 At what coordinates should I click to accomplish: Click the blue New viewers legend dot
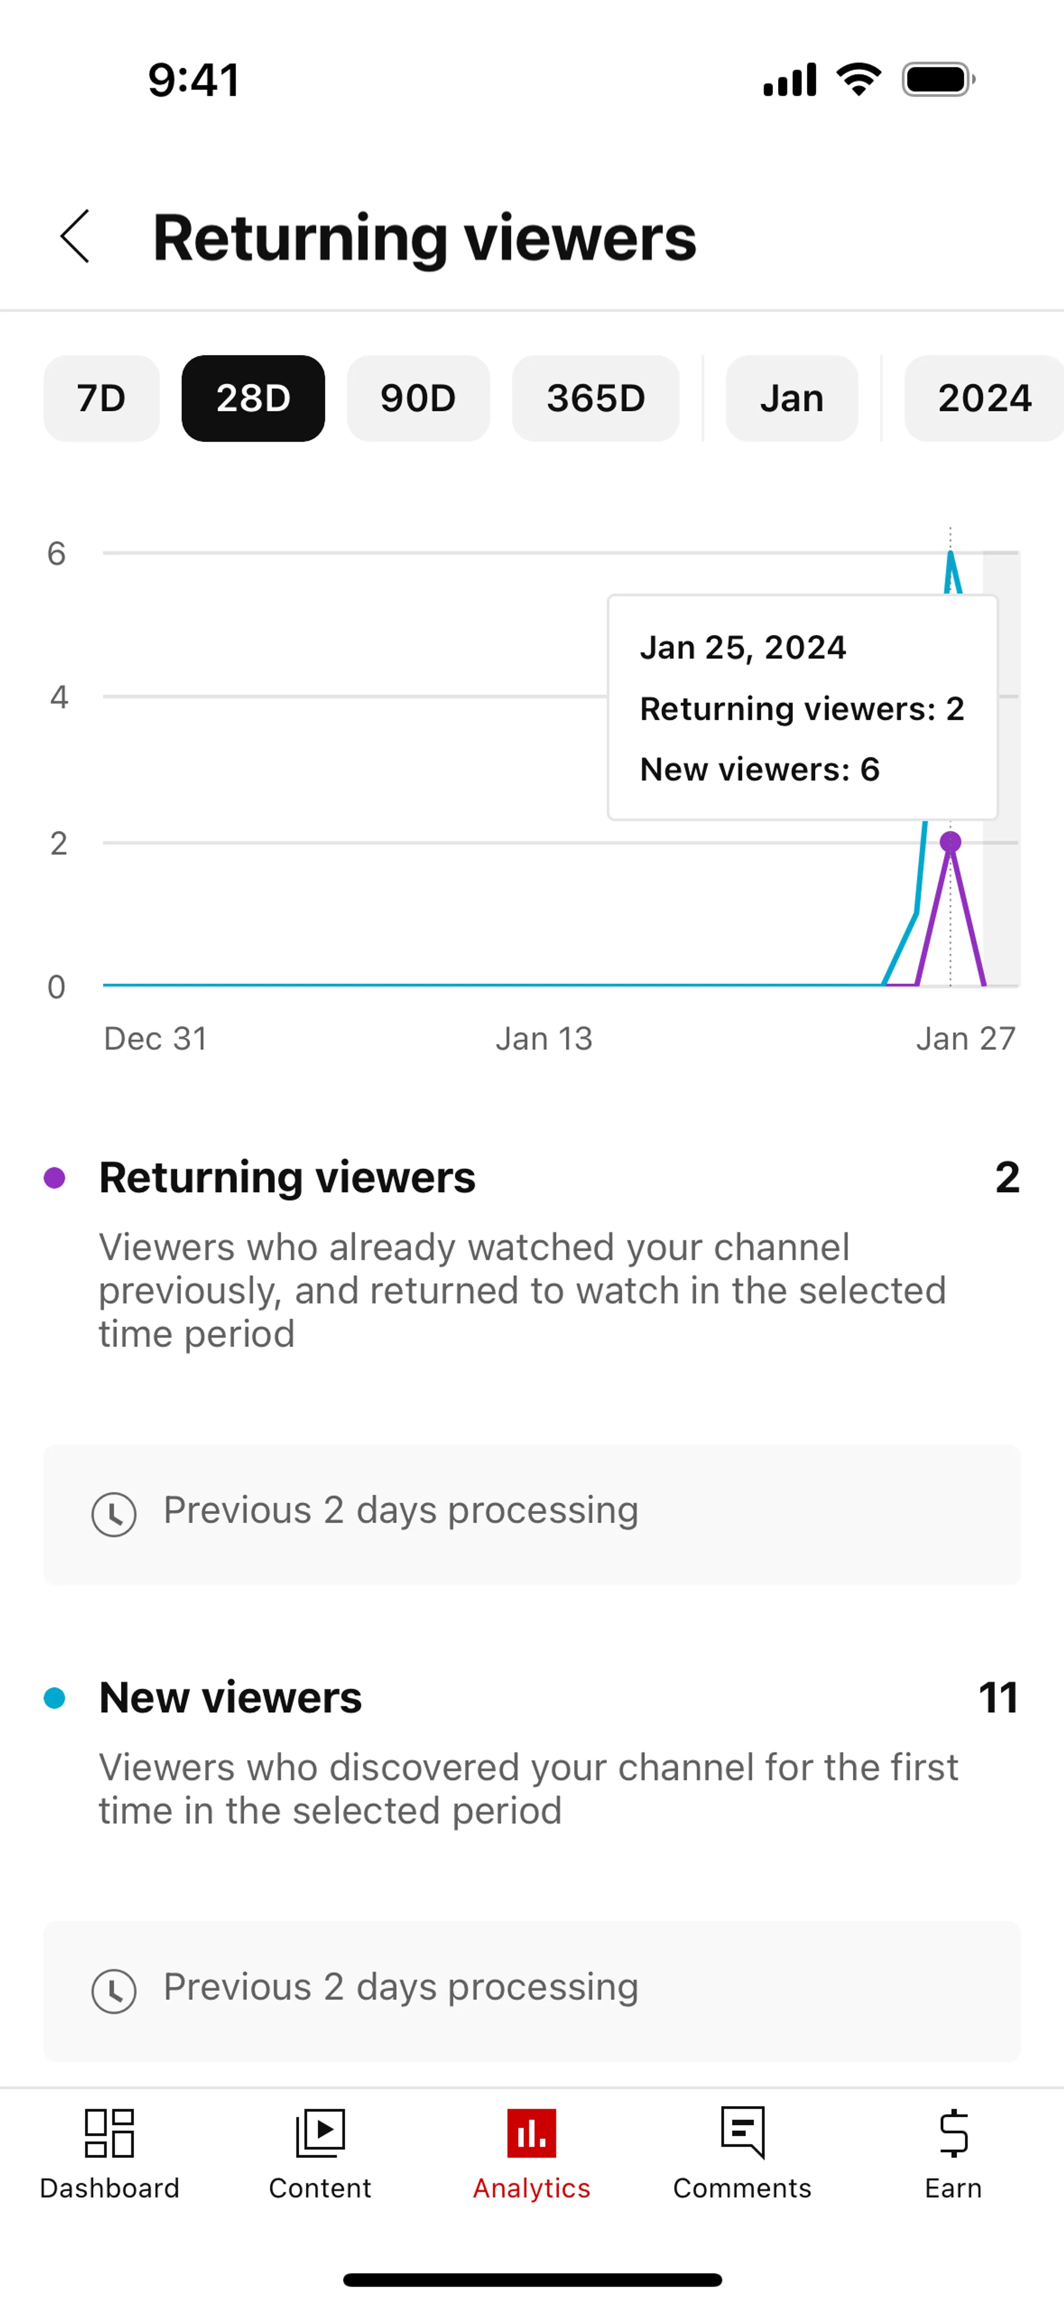pos(55,1698)
